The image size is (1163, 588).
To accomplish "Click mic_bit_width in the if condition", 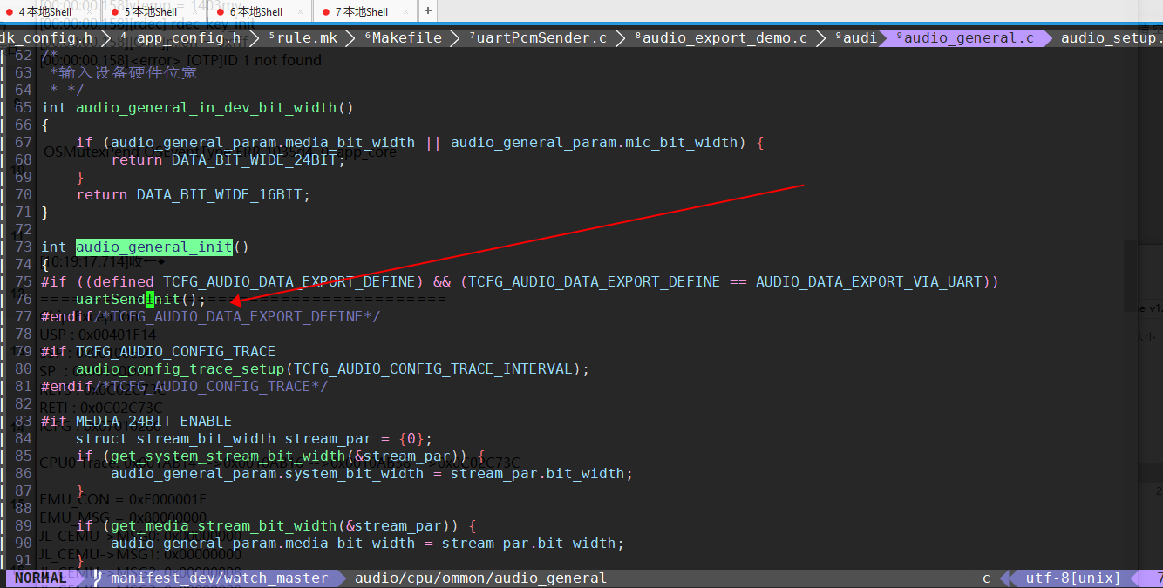I will 681,143.
